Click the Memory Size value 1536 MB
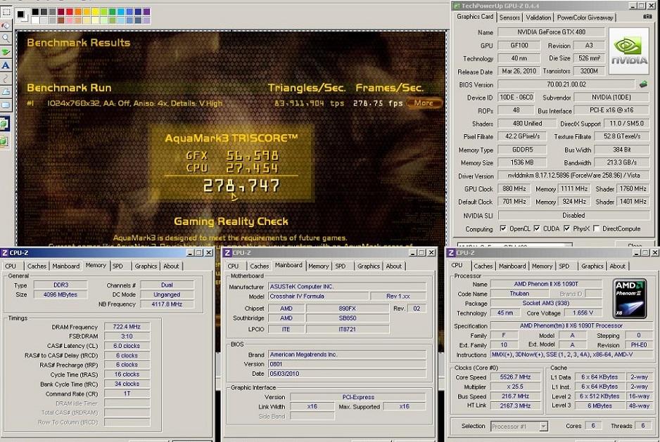This screenshot has height=442, width=660. coord(522,162)
